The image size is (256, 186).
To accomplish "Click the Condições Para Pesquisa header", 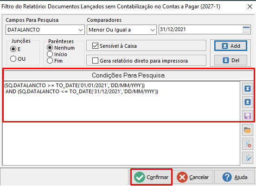I will [x=128, y=75].
